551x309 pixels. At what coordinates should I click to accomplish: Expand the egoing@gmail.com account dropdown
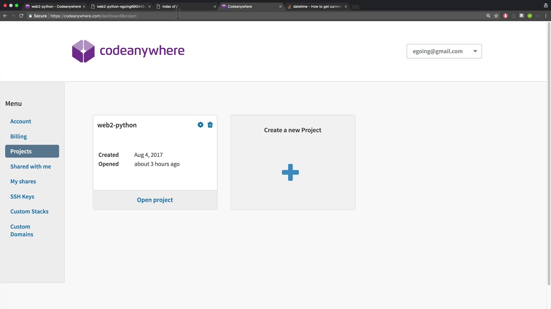(x=444, y=51)
